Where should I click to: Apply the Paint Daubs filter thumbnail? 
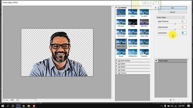point(121,32)
